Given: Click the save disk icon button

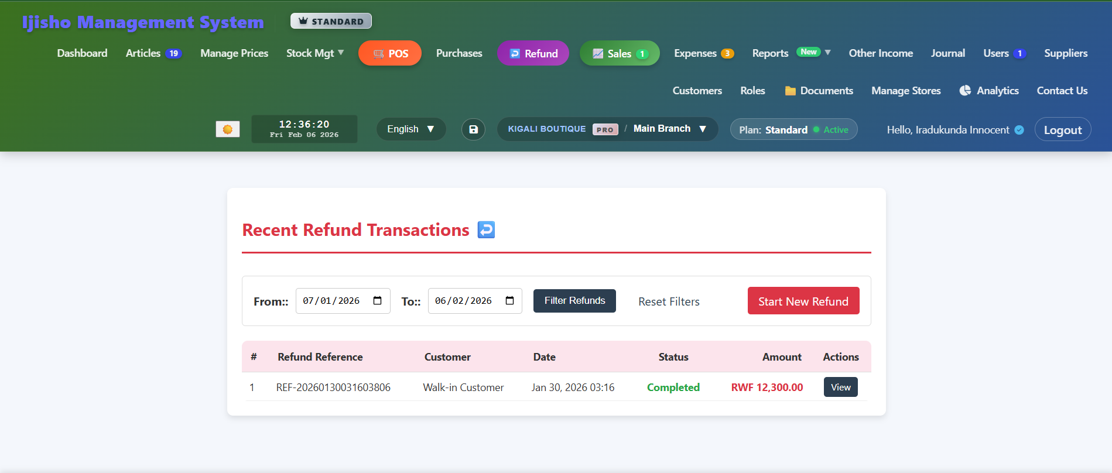Looking at the screenshot, I should tap(473, 129).
